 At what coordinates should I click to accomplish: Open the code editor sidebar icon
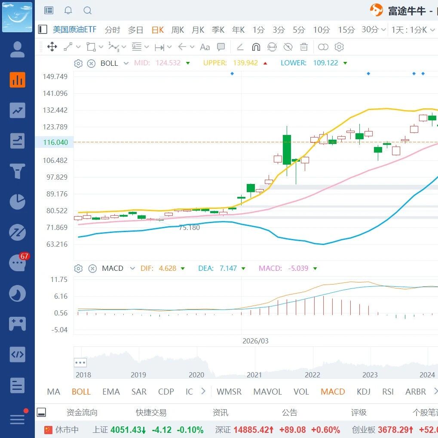coord(17,355)
